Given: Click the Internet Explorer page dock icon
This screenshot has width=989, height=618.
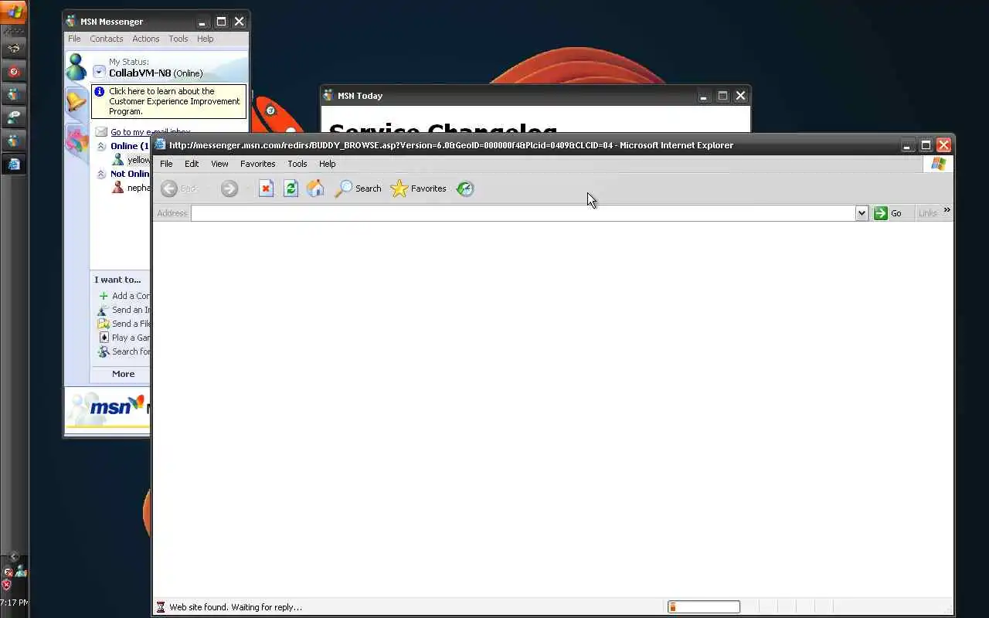Looking at the screenshot, I should click(14, 164).
